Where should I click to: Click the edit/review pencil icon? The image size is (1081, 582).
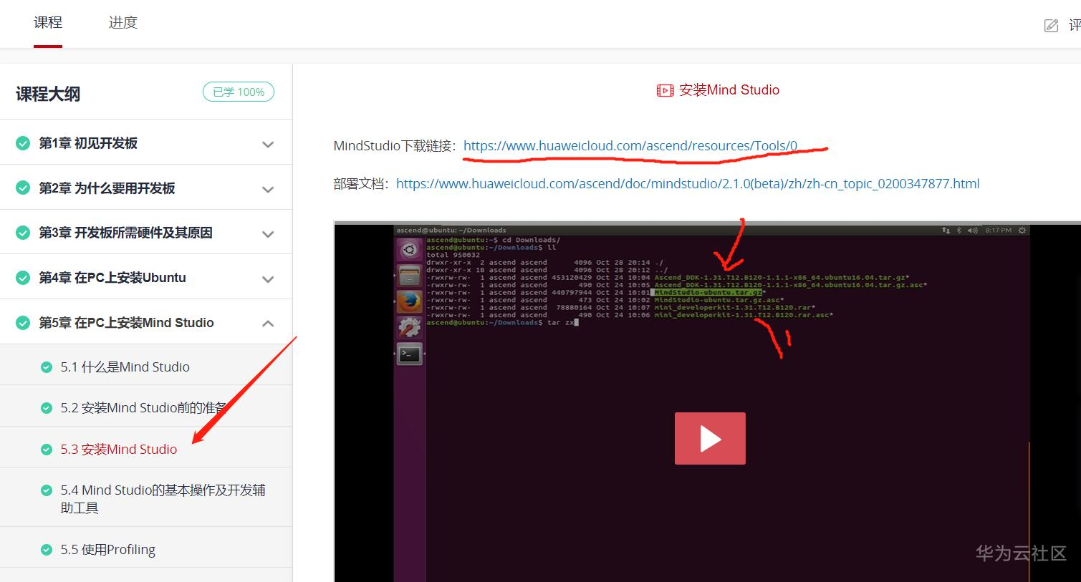point(1051,26)
